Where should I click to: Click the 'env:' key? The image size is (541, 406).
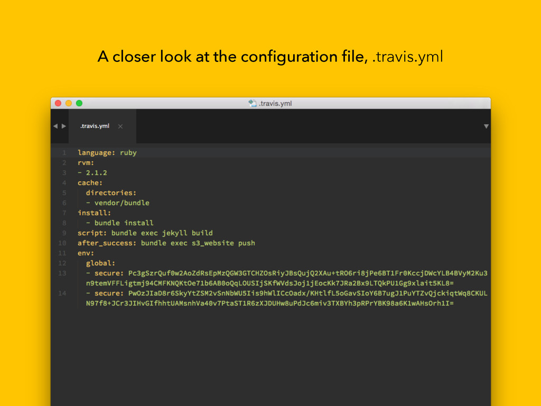[86, 253]
